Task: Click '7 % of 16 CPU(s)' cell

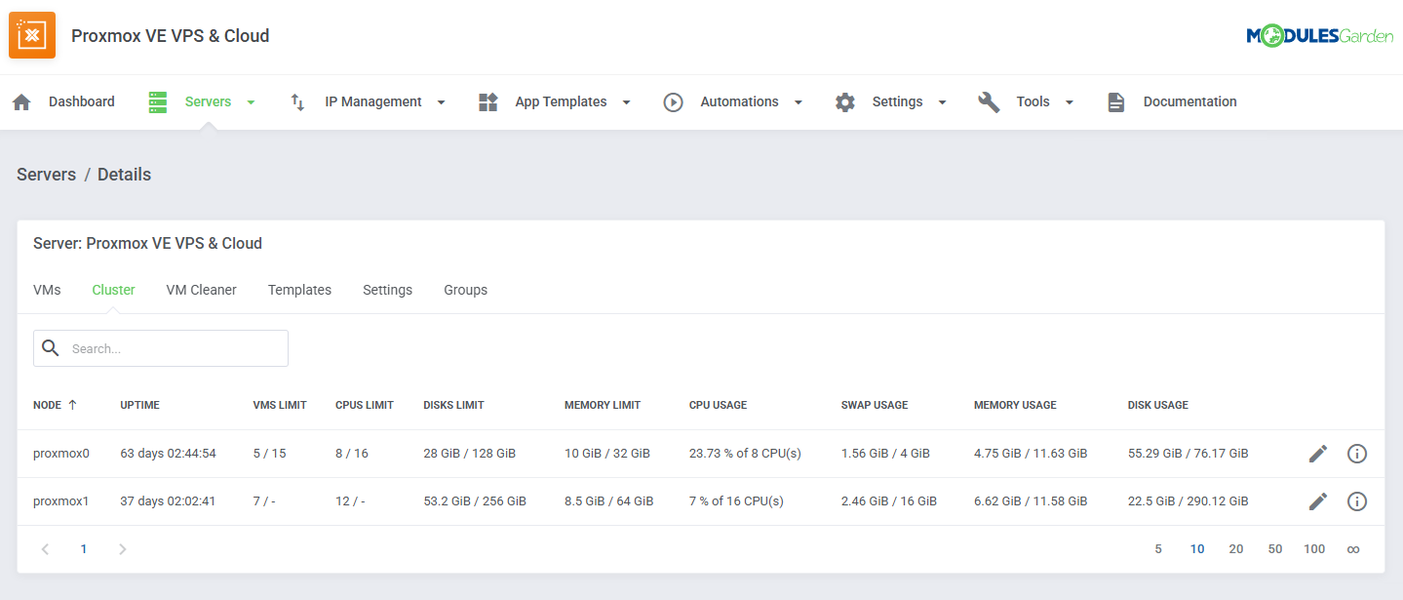Action: click(x=736, y=501)
